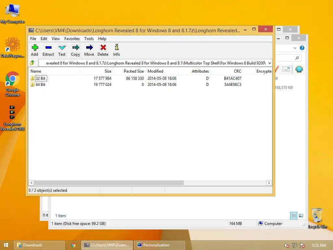
Task: Switch to Personalization taskbar window
Action: click(x=159, y=245)
